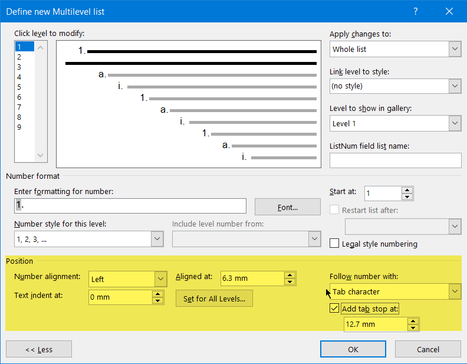This screenshot has height=364, width=467.
Task: Click the Help question mark icon
Action: tap(416, 11)
